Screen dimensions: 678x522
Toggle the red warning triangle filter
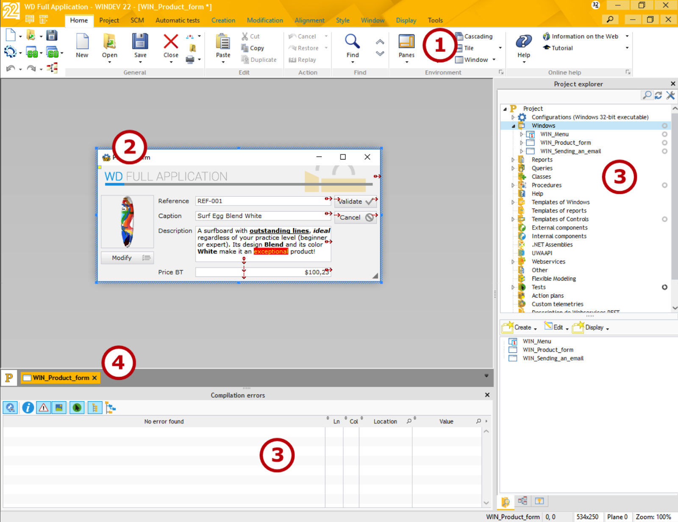pyautogui.click(x=43, y=408)
